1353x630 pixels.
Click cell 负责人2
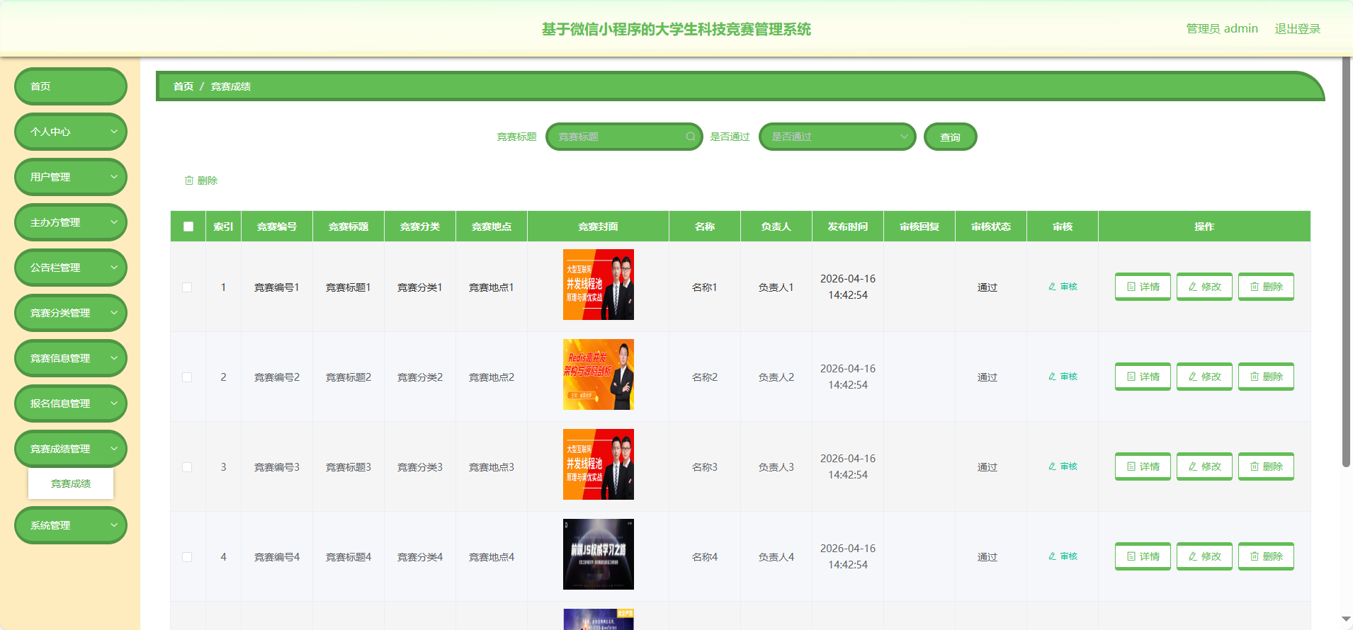[x=776, y=377]
